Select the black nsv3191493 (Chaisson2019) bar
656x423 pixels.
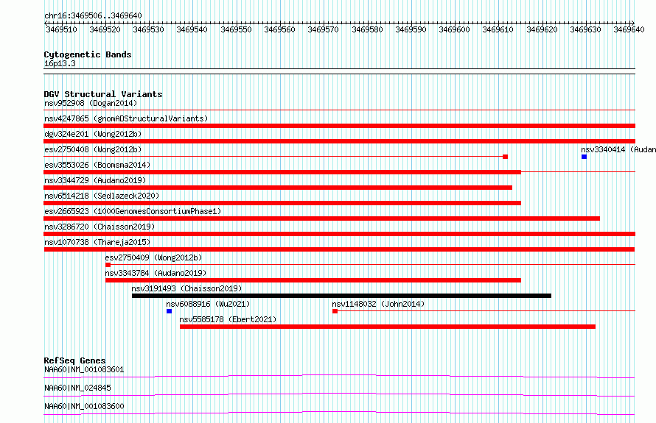click(x=341, y=296)
